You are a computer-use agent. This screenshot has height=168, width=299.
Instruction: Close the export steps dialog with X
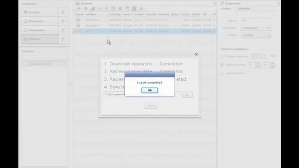point(196,55)
